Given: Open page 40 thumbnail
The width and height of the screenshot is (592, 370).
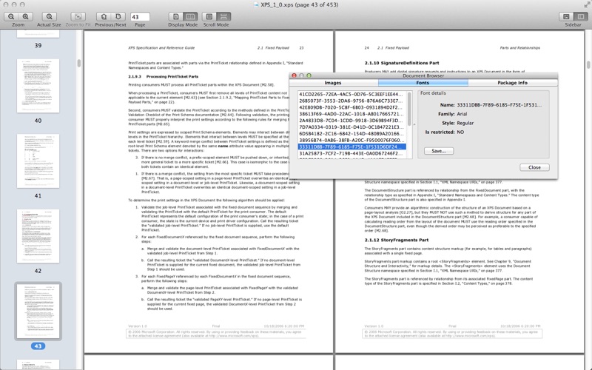Looking at the screenshot, I should (x=38, y=86).
